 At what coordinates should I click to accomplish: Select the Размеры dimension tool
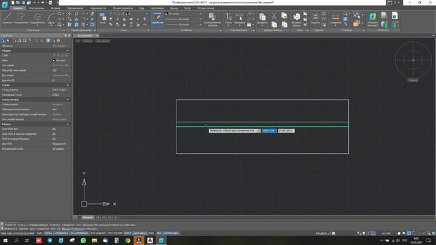click(x=239, y=18)
